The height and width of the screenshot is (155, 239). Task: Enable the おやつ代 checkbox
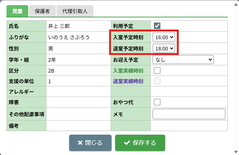[157, 102]
